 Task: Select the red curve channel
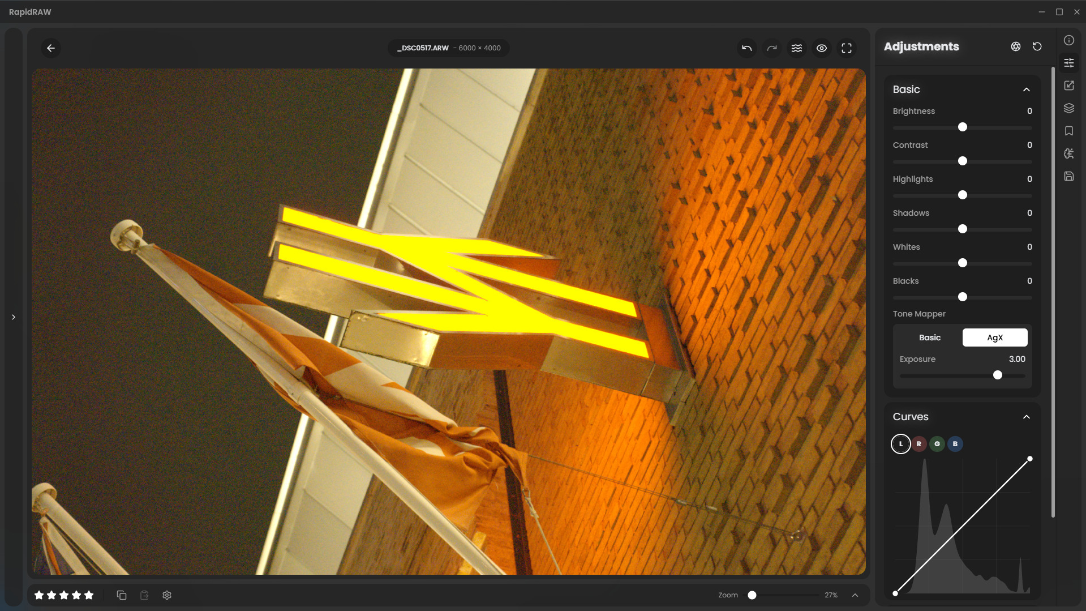[918, 444]
